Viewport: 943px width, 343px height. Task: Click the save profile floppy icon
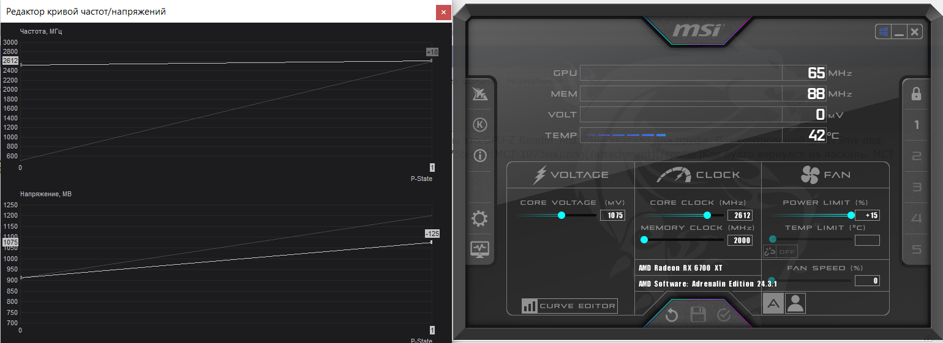[698, 315]
